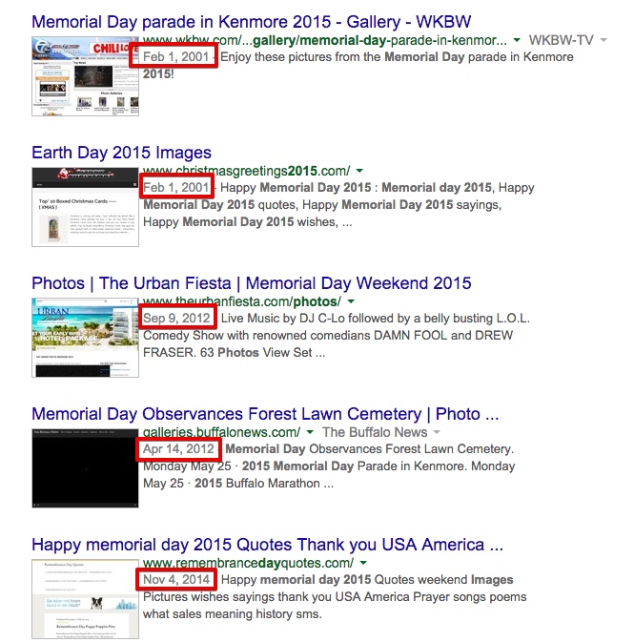Open The Urban Fiesta photos result title

251,283
